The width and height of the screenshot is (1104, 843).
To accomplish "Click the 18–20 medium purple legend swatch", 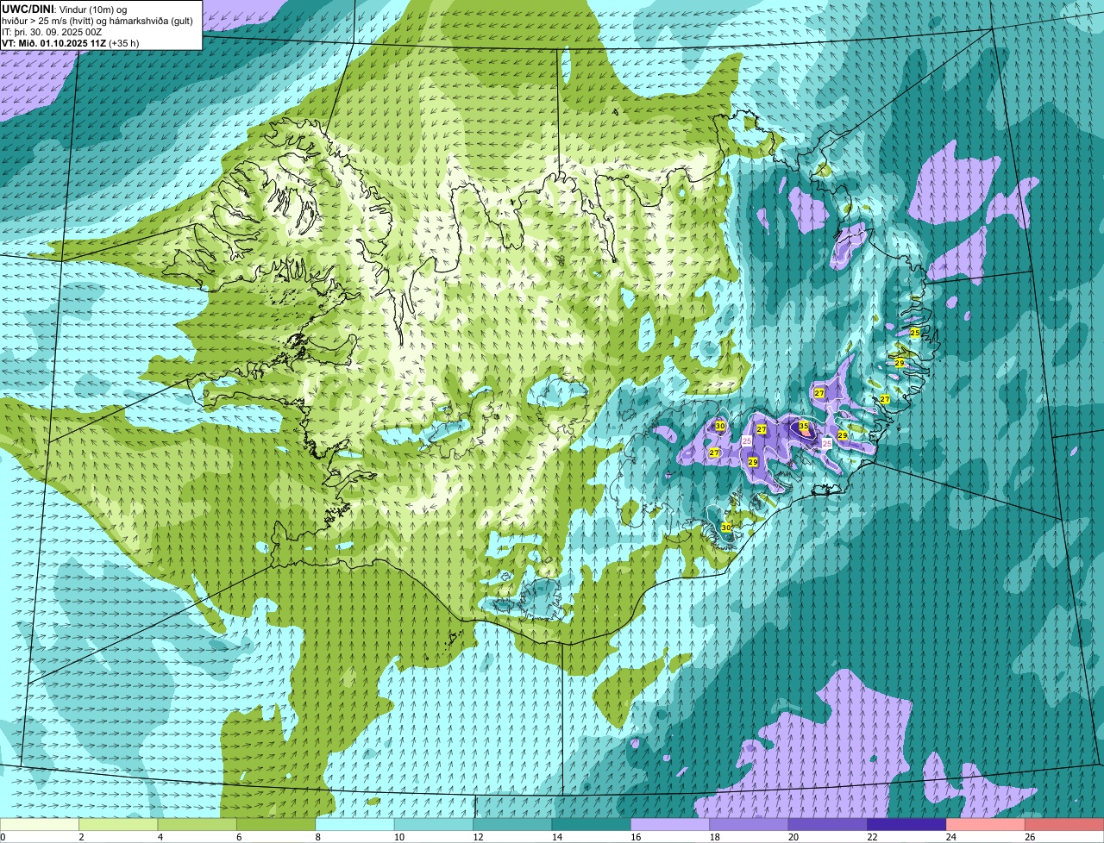I will pyautogui.click(x=750, y=825).
